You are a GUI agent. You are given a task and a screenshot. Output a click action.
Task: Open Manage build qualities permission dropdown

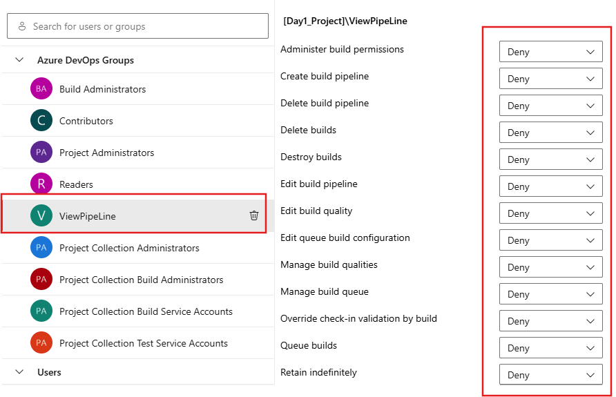click(551, 267)
